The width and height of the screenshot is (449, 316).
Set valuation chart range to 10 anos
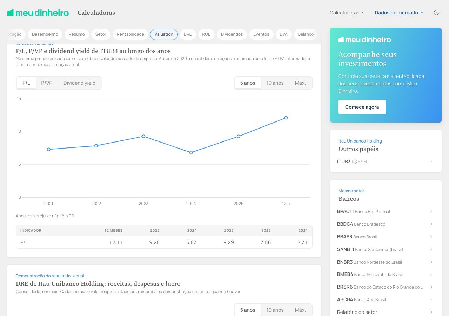[275, 83]
